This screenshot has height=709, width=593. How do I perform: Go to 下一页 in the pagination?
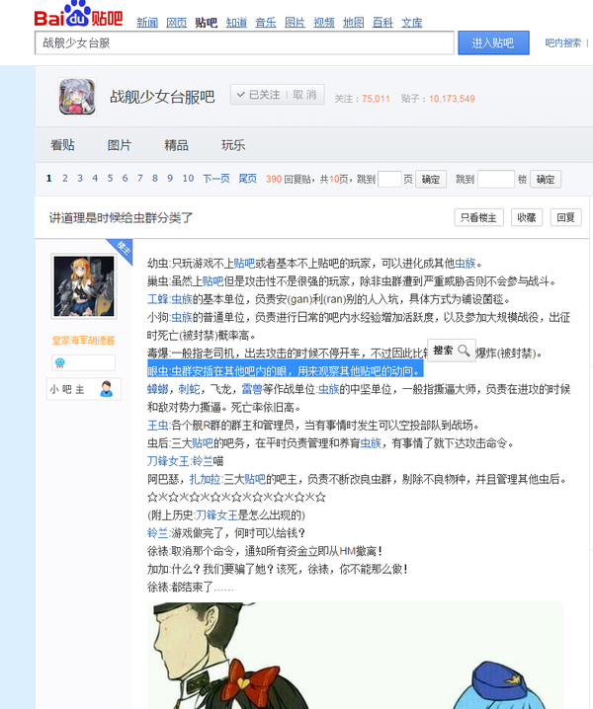pos(215,179)
